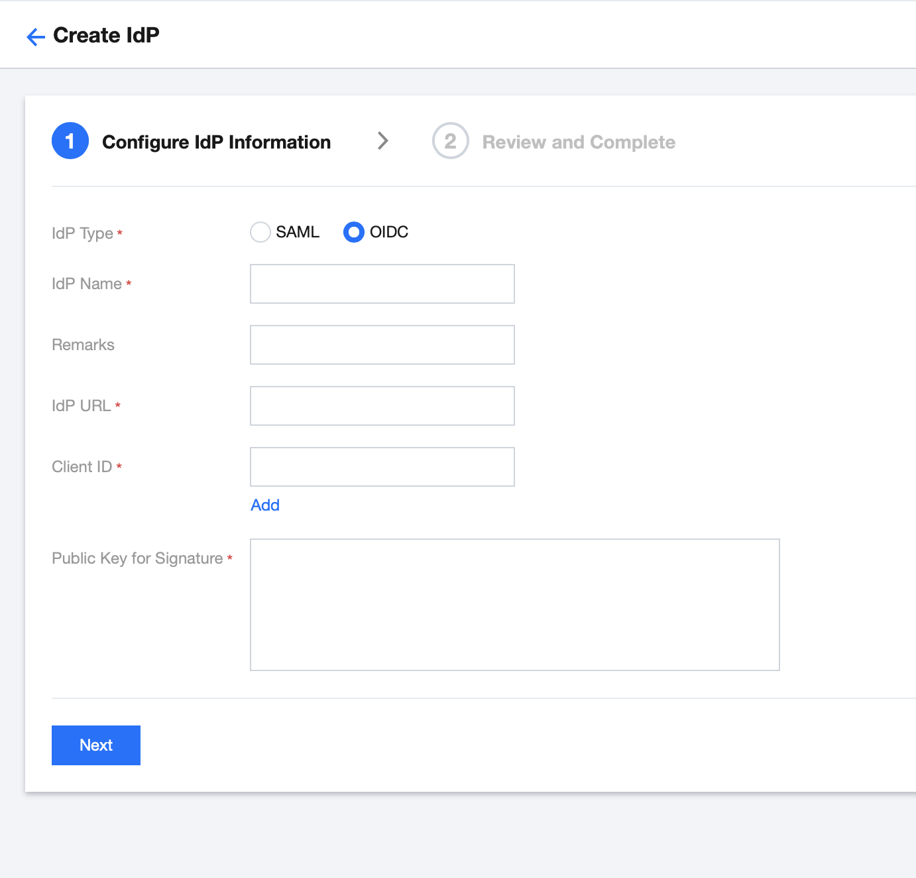This screenshot has height=878, width=916.
Task: Select the OIDC radio button
Action: click(x=354, y=232)
